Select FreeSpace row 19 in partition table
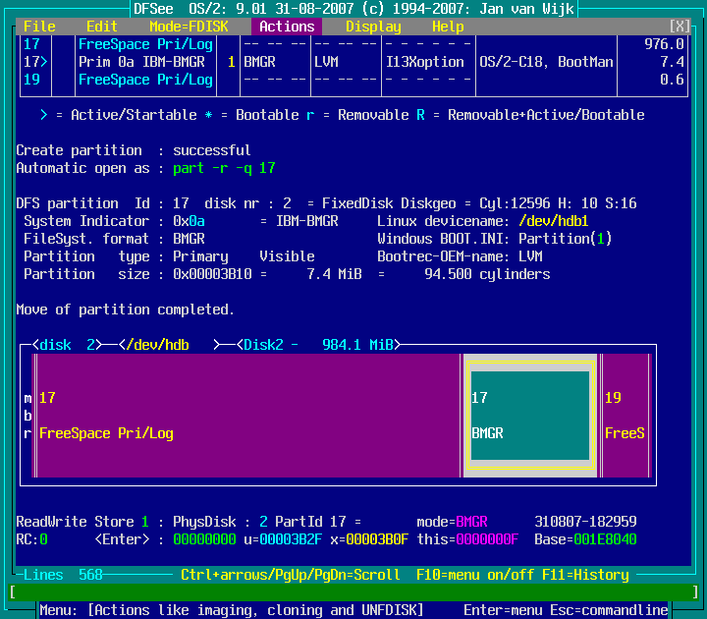Screen dimensions: 707x619 pyautogui.click(x=145, y=80)
